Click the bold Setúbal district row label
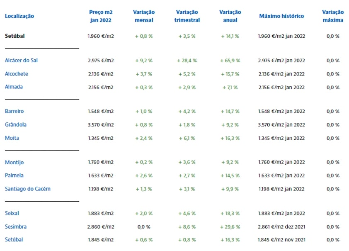 15,36
